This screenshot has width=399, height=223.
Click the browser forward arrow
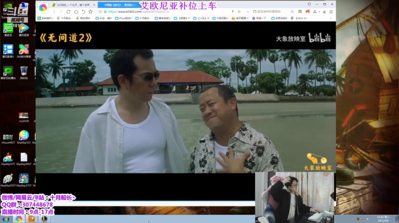click(61, 12)
